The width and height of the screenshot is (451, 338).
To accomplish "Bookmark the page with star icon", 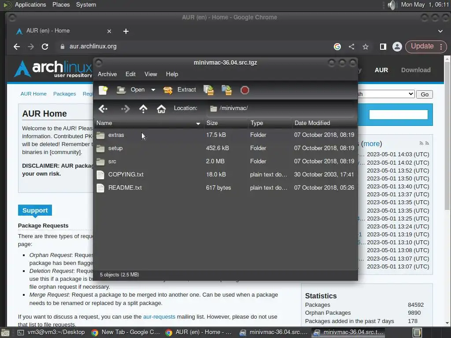I will pos(366,47).
